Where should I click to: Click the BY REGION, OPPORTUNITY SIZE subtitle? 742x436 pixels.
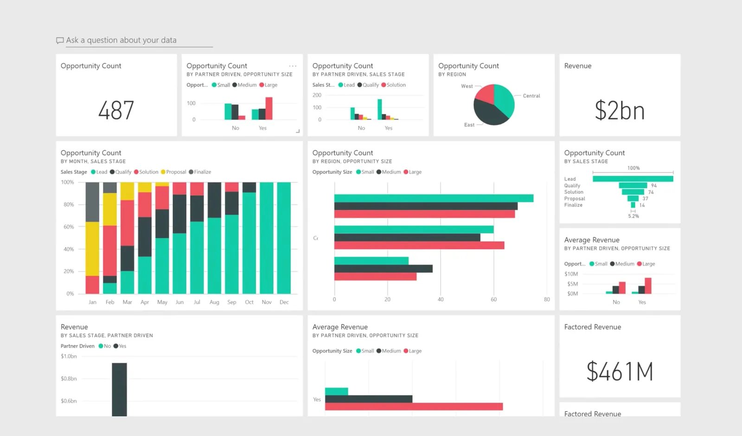tap(352, 161)
